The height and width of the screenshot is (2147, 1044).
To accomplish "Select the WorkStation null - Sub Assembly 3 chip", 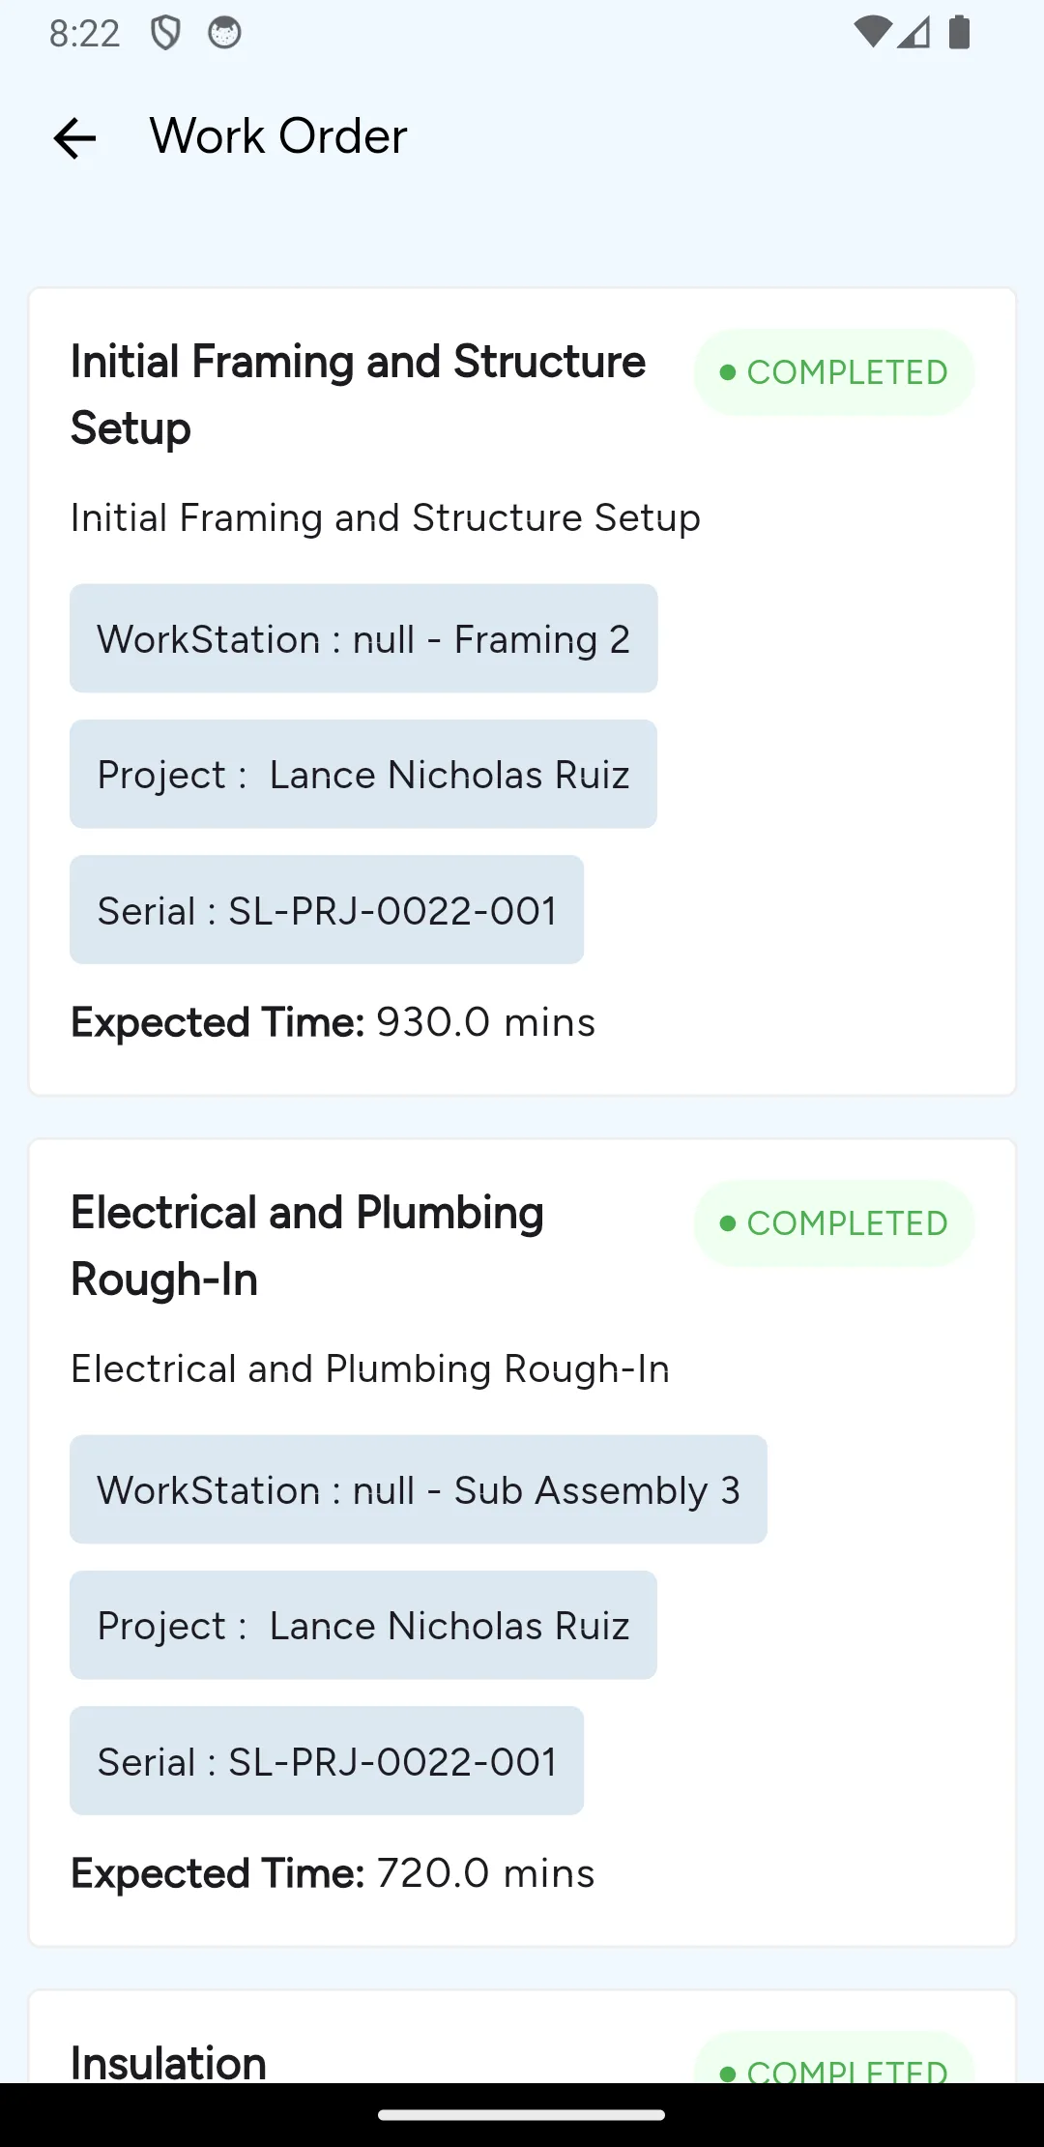I will coord(419,1489).
